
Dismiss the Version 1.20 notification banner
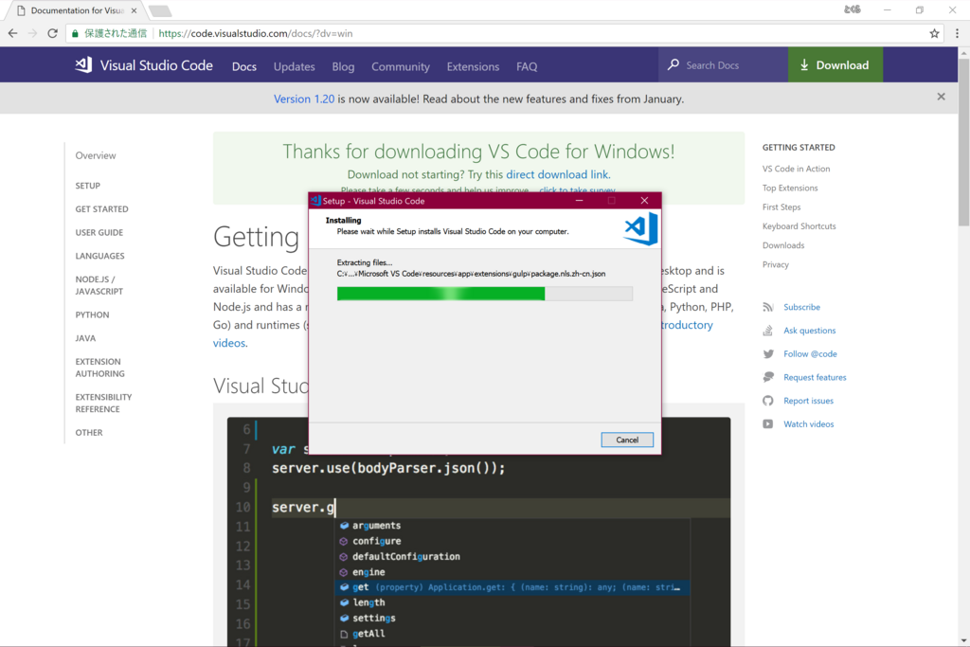pyautogui.click(x=941, y=97)
